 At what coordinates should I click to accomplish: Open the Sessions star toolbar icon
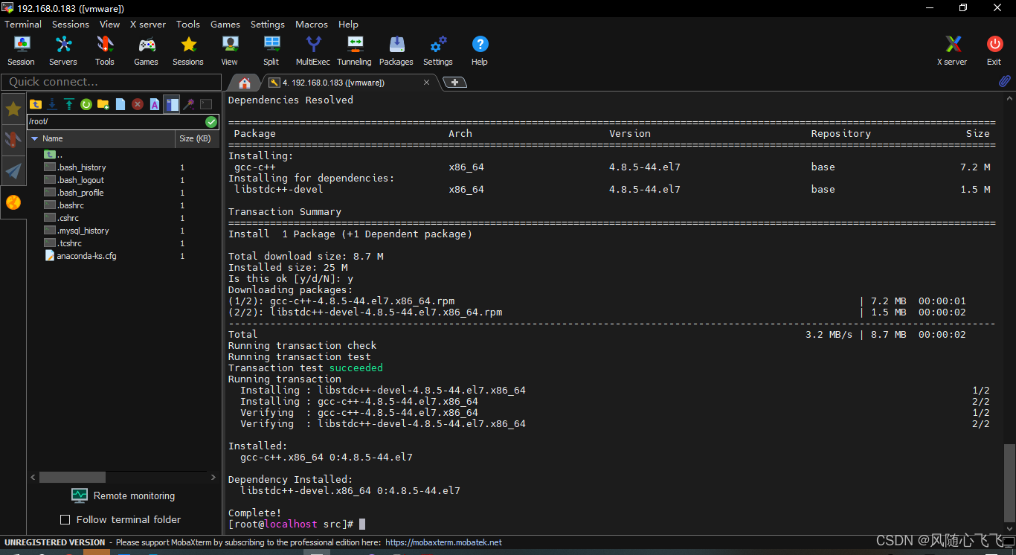(188, 51)
